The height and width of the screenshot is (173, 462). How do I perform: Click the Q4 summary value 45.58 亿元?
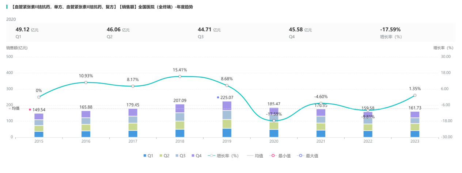pyautogui.click(x=300, y=30)
